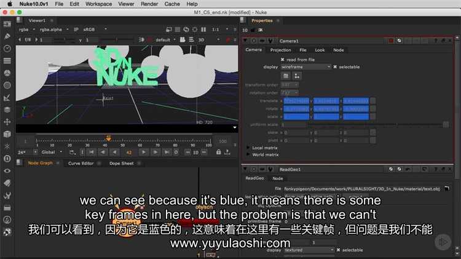Open the Apple menu
This screenshot has width=461, height=259.
pos(10,4)
